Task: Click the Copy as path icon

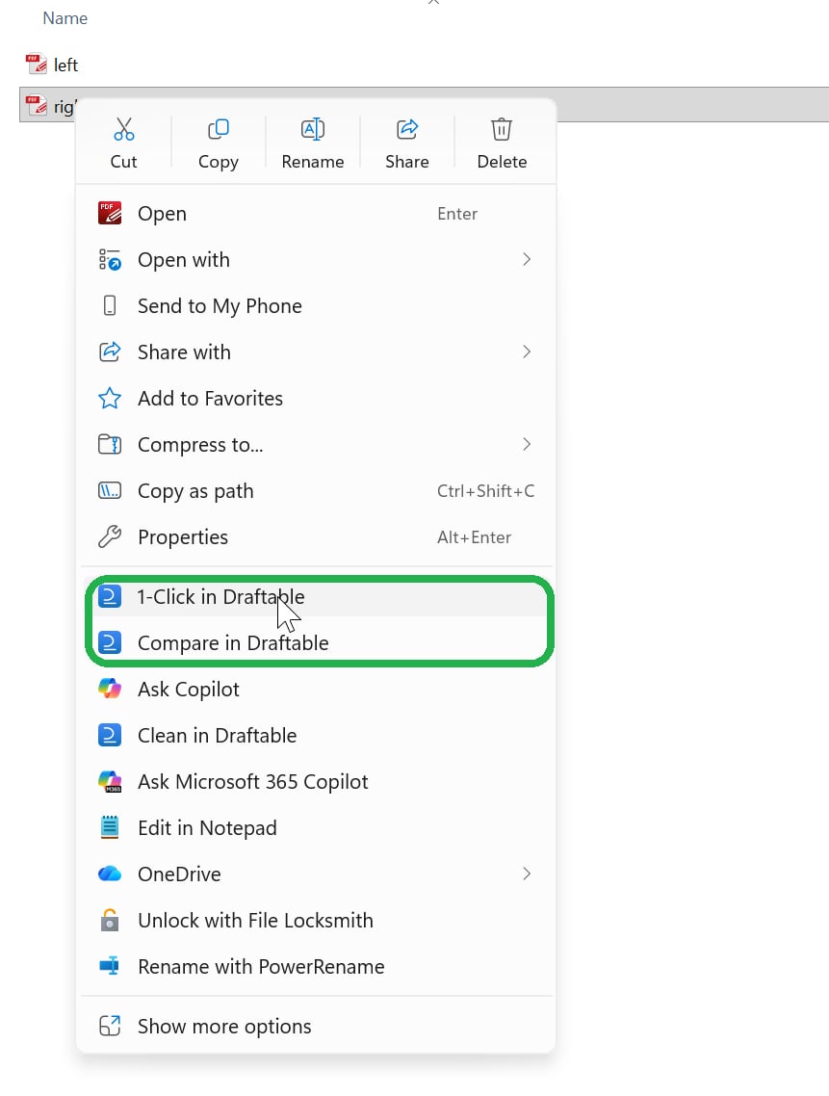Action: pos(110,490)
